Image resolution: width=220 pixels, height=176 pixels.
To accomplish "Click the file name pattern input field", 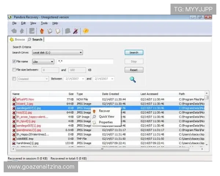I will [85, 62].
